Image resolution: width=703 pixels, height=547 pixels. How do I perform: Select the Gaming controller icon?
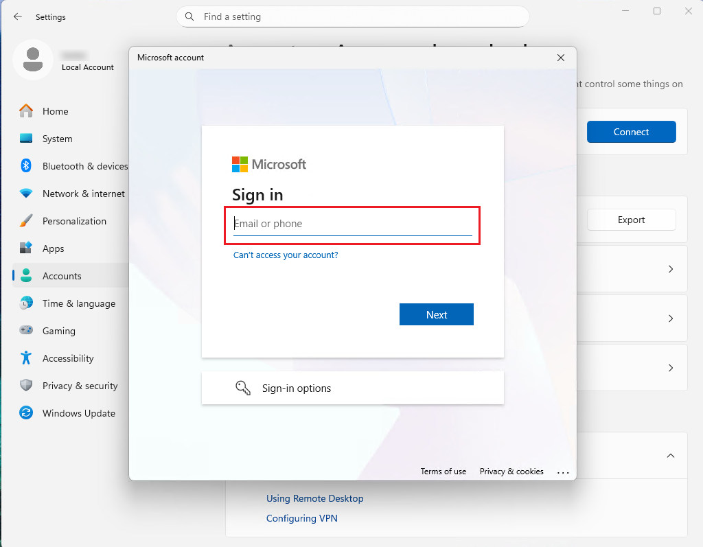[27, 331]
